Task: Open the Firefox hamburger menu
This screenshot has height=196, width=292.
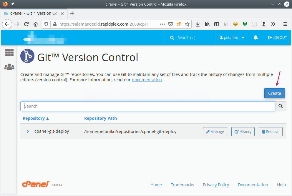Action: pos(285,24)
